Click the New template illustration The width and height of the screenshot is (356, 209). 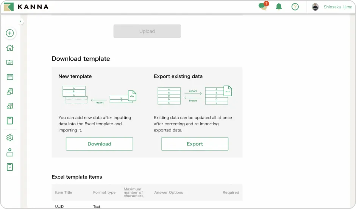point(99,95)
